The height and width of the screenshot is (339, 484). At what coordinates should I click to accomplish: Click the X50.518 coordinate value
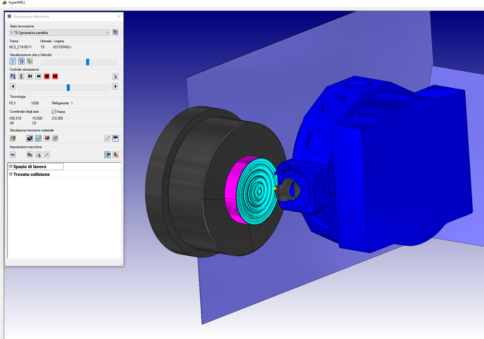(15, 118)
